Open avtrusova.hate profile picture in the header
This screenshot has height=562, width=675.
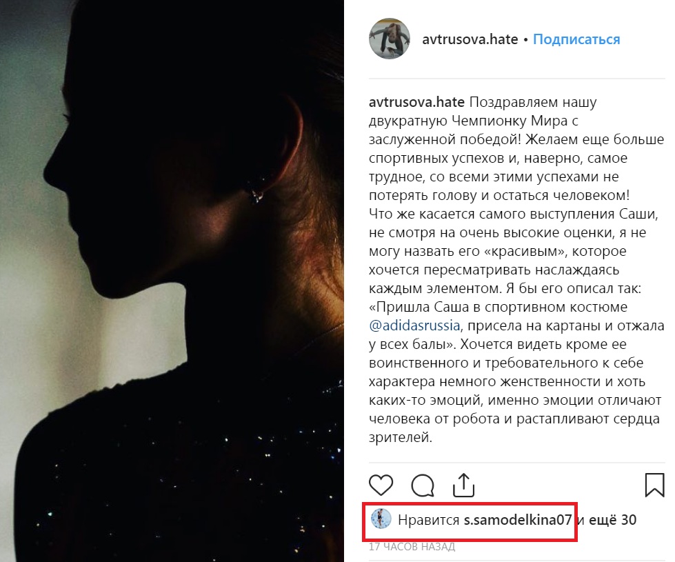(389, 39)
